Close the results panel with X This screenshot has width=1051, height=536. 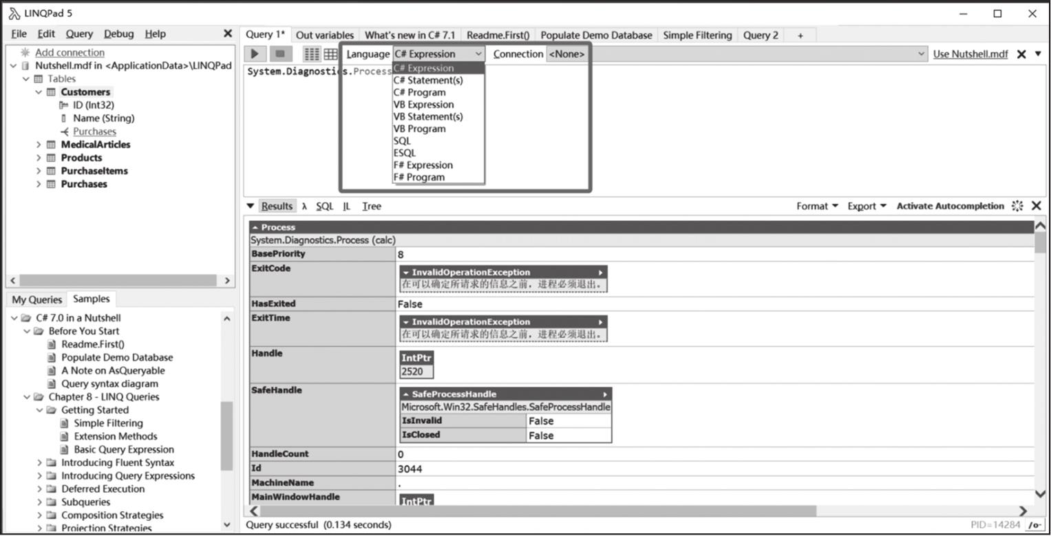pyautogui.click(x=1037, y=206)
